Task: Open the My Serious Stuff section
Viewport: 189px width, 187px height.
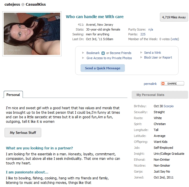Action: 23,133
